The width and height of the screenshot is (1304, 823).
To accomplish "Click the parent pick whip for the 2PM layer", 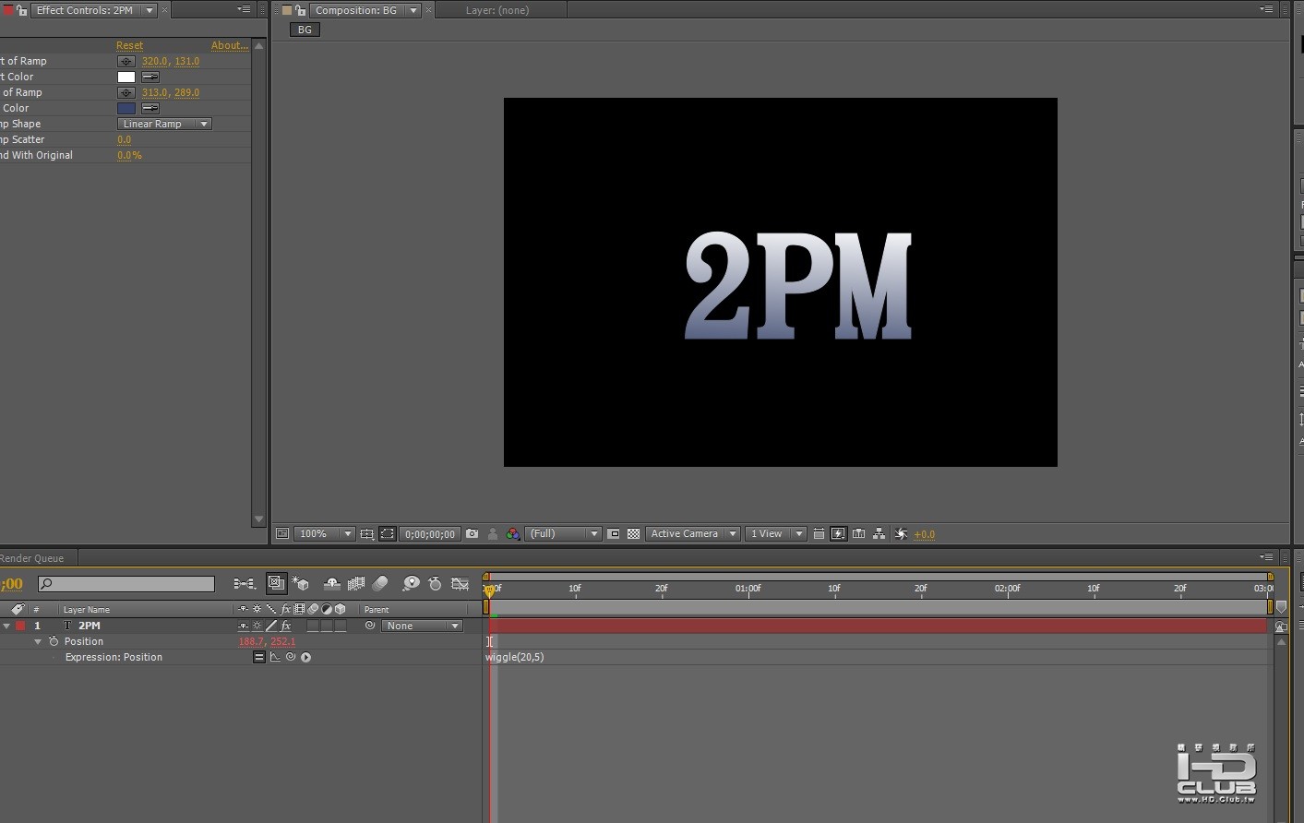I will (370, 626).
